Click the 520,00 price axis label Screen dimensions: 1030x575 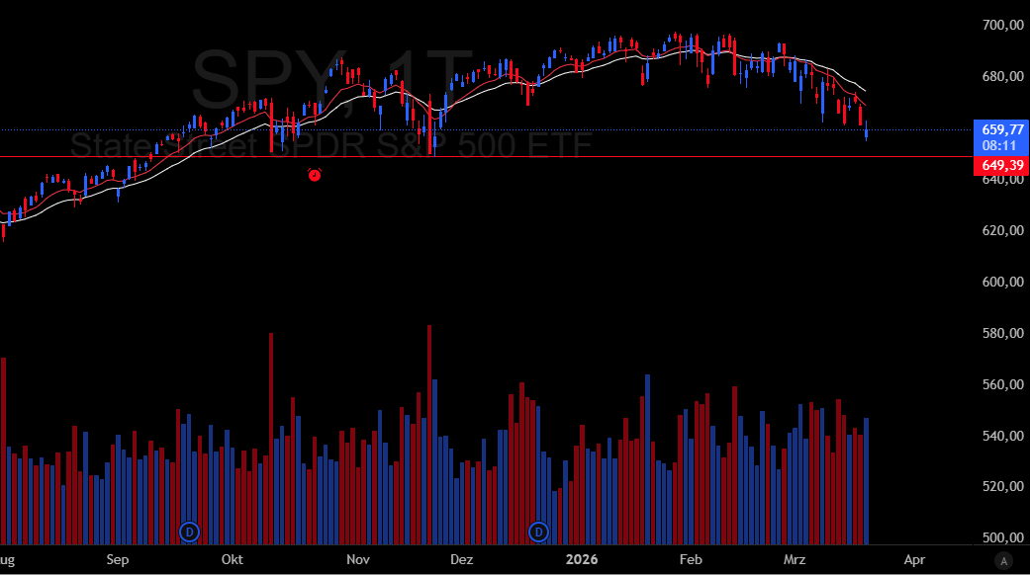pyautogui.click(x=1002, y=486)
